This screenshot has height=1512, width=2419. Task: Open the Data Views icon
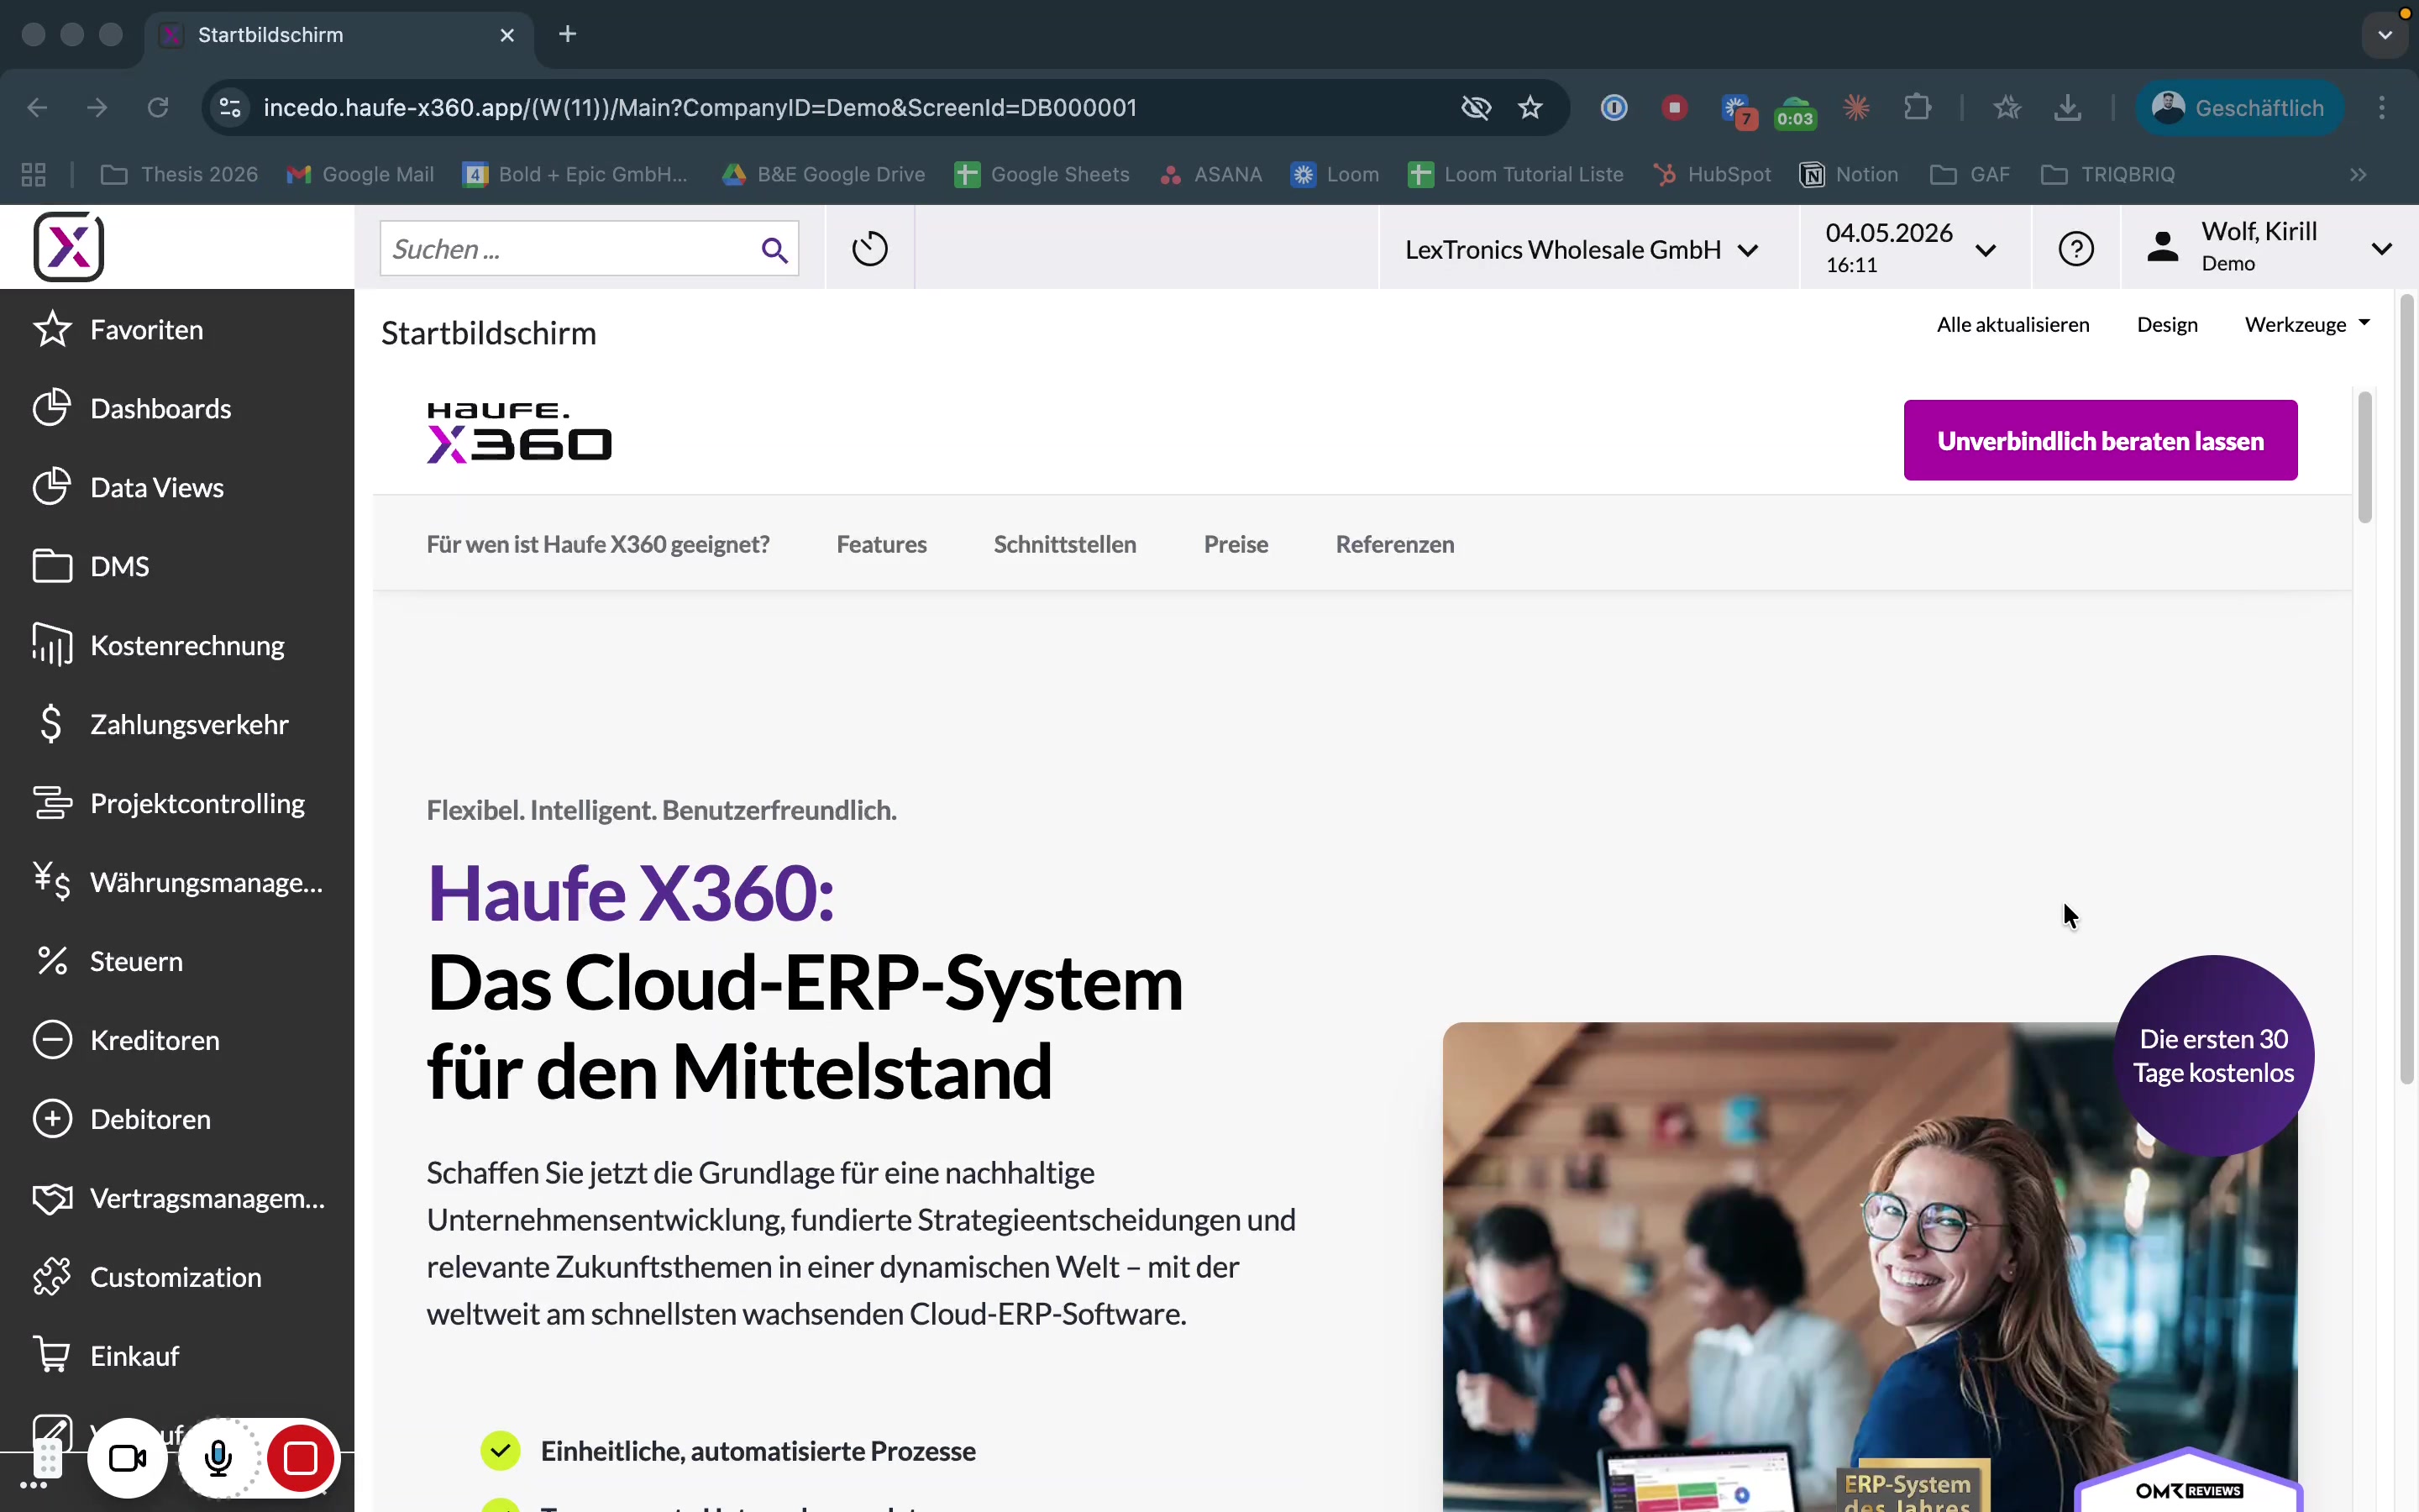[52, 487]
